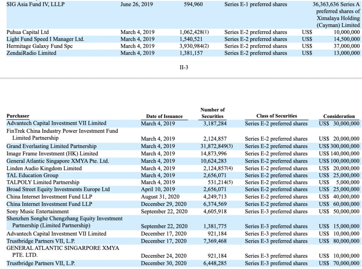Click the "August 31, 2020" date cell
This screenshot has width=362, height=269.
click(160, 197)
